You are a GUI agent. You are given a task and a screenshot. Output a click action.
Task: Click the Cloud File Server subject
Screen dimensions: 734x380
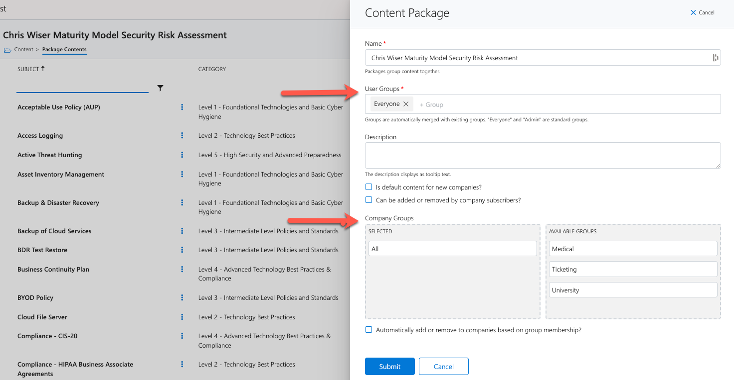click(42, 317)
